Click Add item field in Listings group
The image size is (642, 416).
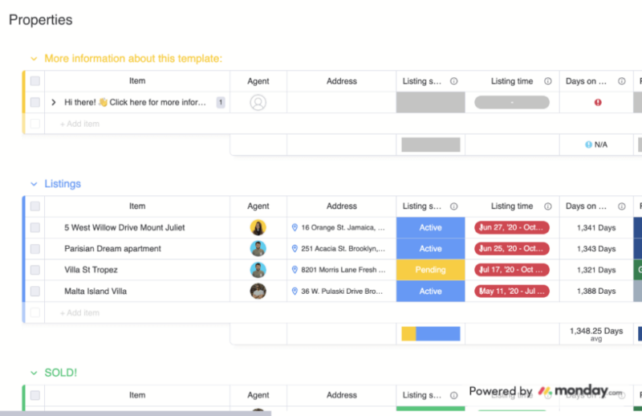coord(79,312)
